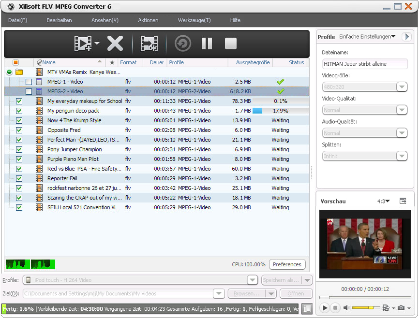Open the Datei(F) menu

tap(17, 20)
